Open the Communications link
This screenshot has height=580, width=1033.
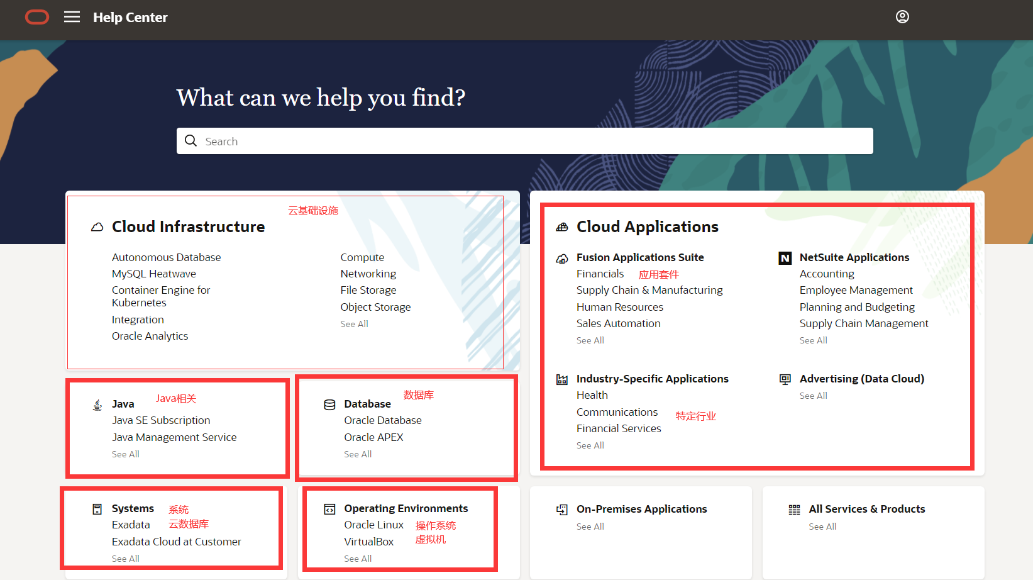point(617,412)
